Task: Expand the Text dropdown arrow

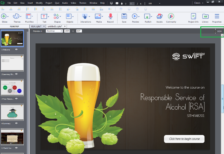Action: (x=49, y=16)
